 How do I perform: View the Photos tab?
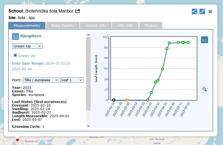151,25
